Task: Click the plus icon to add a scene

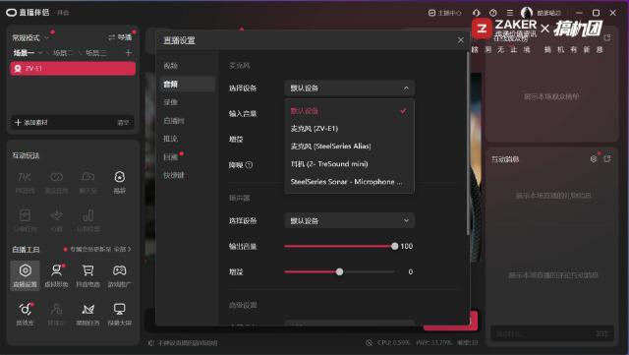Action: 129,52
